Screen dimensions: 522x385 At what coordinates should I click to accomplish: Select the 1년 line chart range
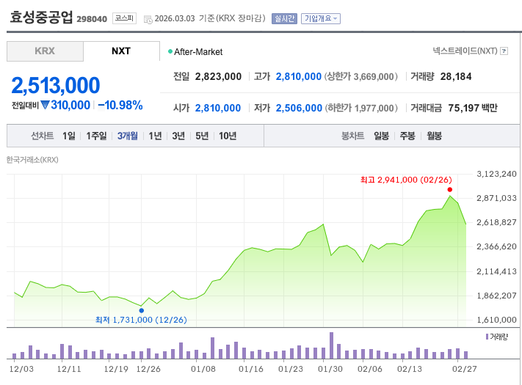pos(155,136)
